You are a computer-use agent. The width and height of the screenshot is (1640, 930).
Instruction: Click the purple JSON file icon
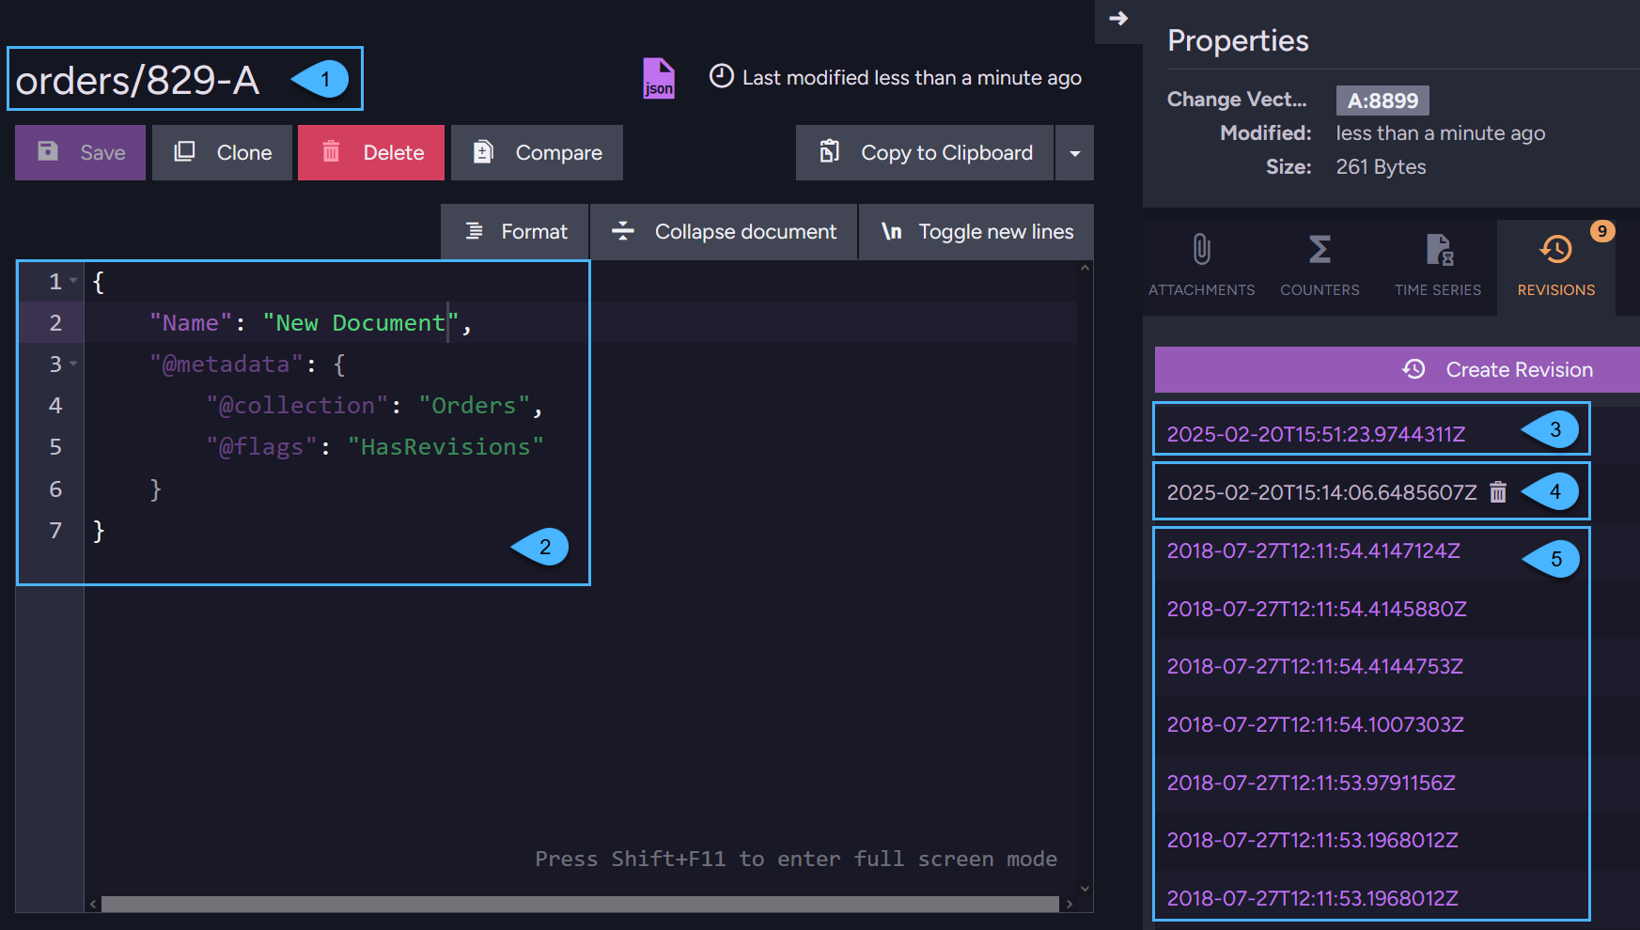[658, 78]
